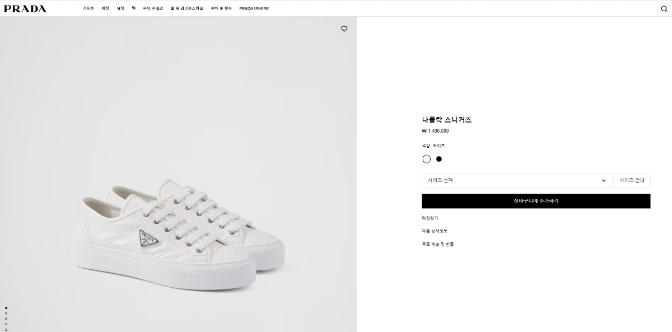The image size is (672, 332).
Task: Click the size dropdown chevron arrow
Action: [x=604, y=181]
